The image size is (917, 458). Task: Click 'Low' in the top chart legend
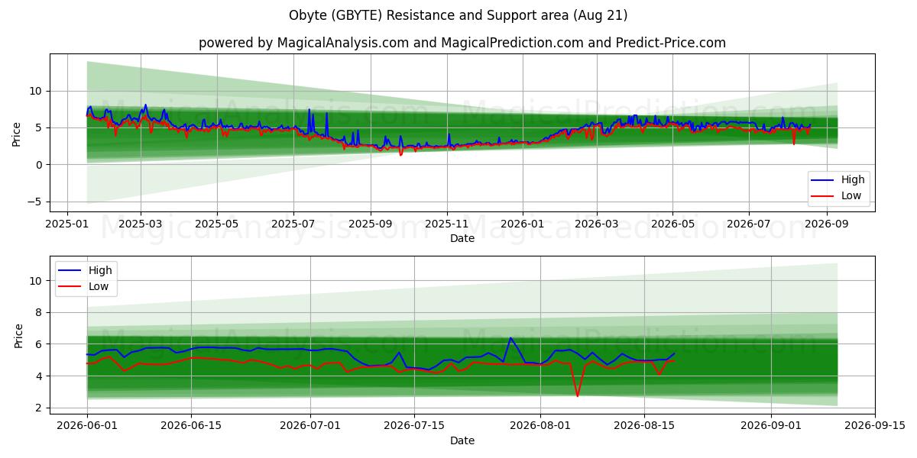[x=851, y=195]
